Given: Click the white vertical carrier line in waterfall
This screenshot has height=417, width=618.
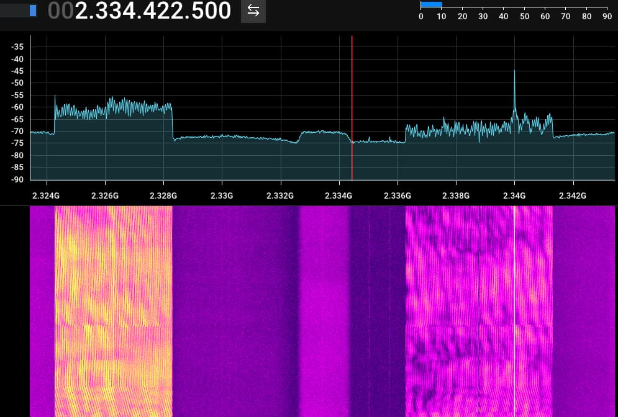Looking at the screenshot, I should tap(514, 311).
